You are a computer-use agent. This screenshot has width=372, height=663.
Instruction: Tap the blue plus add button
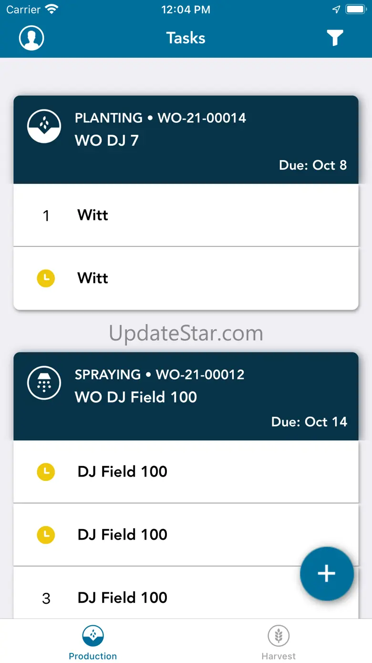click(x=327, y=574)
